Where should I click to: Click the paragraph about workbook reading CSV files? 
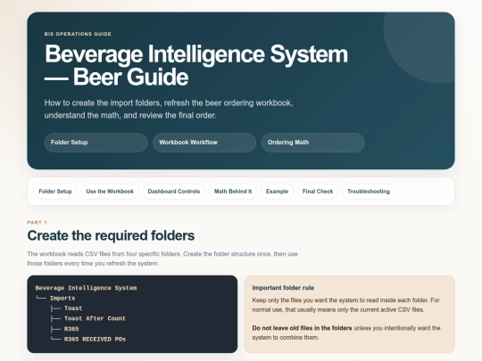[x=162, y=258]
